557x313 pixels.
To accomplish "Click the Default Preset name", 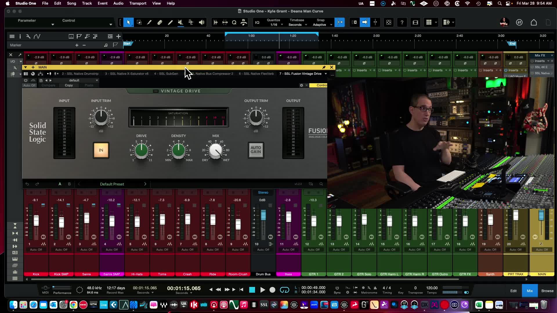I will (x=112, y=184).
